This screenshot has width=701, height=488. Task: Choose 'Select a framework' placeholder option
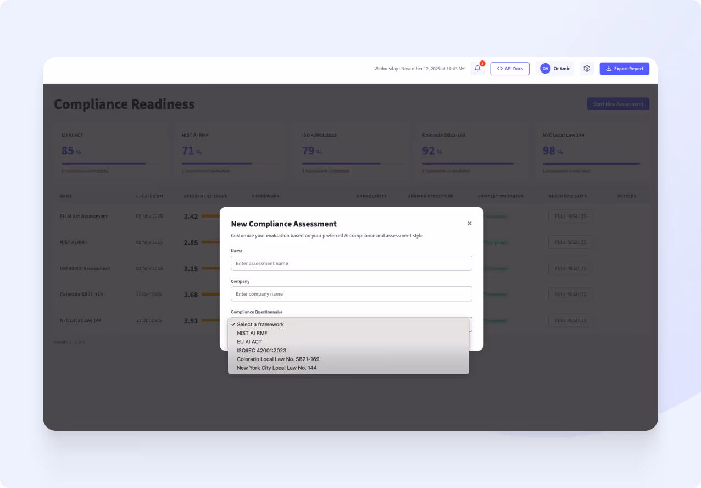click(348, 324)
